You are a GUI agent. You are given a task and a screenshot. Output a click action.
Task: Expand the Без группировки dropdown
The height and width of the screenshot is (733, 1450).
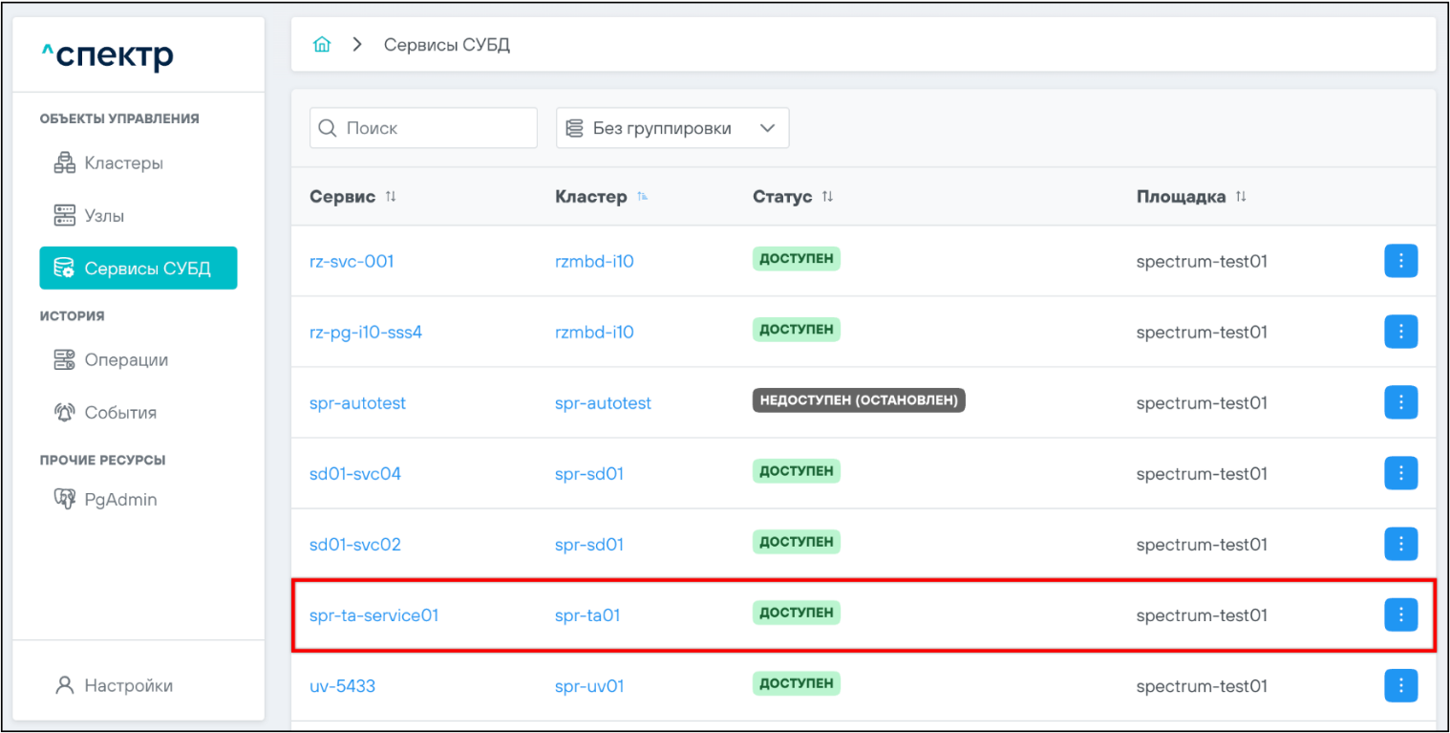672,128
